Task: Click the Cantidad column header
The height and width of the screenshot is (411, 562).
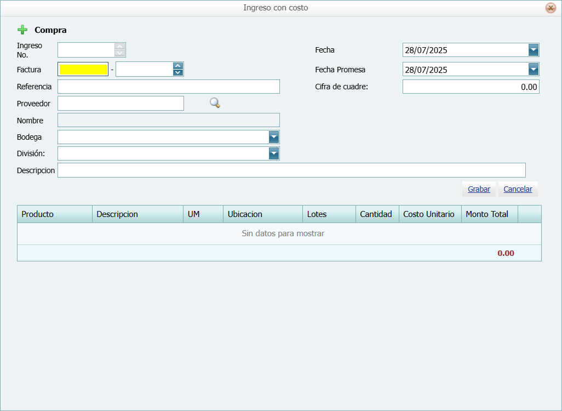Action: pos(376,214)
